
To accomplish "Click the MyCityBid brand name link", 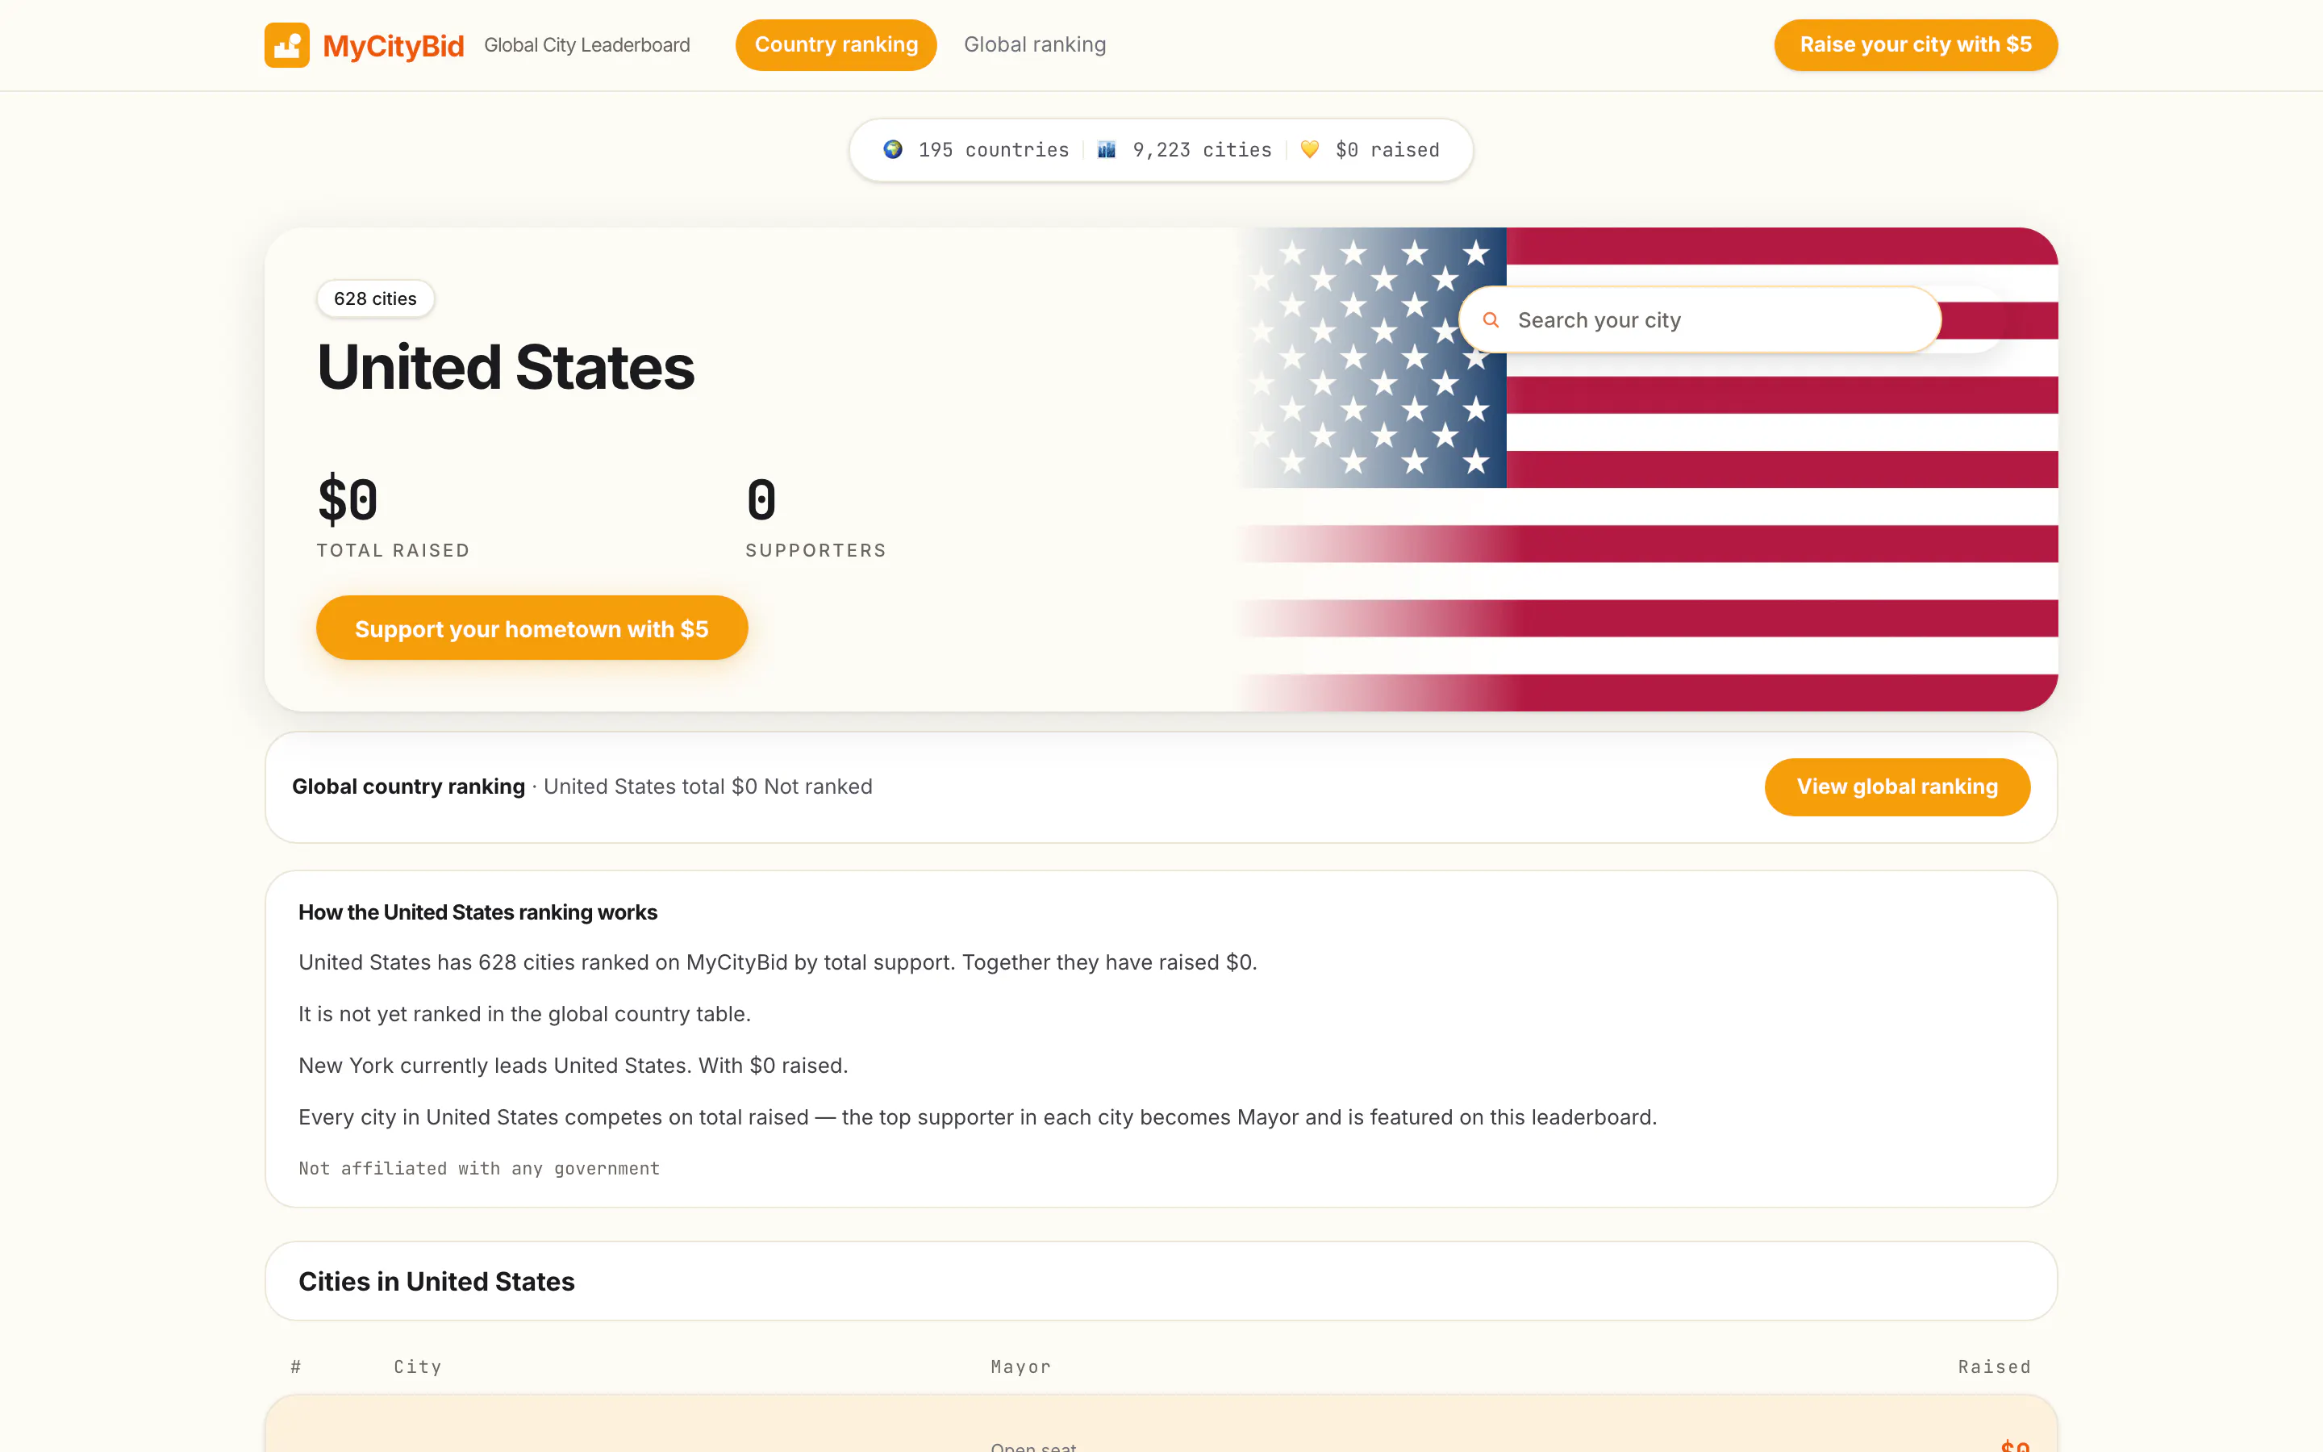I will tap(394, 45).
